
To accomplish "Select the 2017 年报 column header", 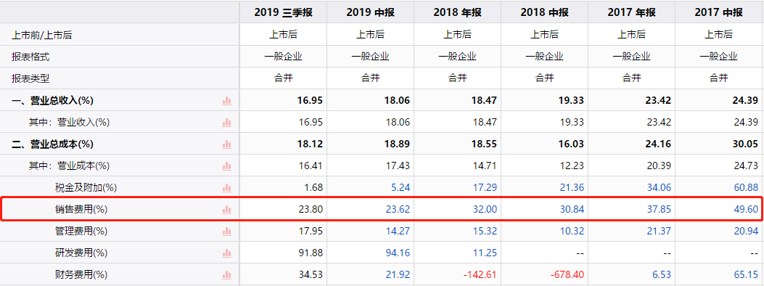I will [x=631, y=12].
